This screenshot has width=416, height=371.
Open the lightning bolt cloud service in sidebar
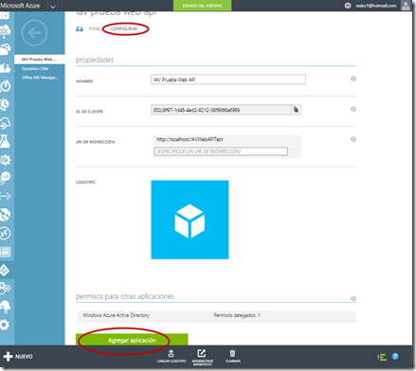(x=6, y=68)
